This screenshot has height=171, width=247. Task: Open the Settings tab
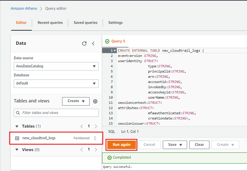tap(115, 23)
